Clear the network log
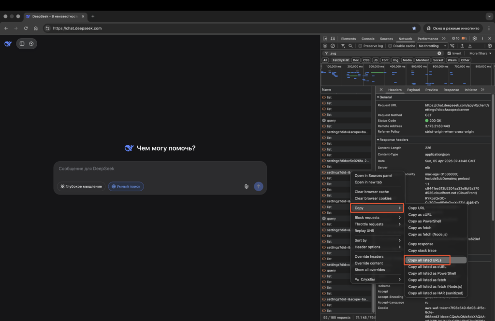 click(333, 46)
